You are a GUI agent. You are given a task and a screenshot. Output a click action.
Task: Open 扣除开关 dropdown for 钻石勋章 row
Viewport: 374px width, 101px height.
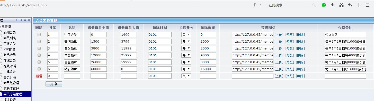[186, 69]
